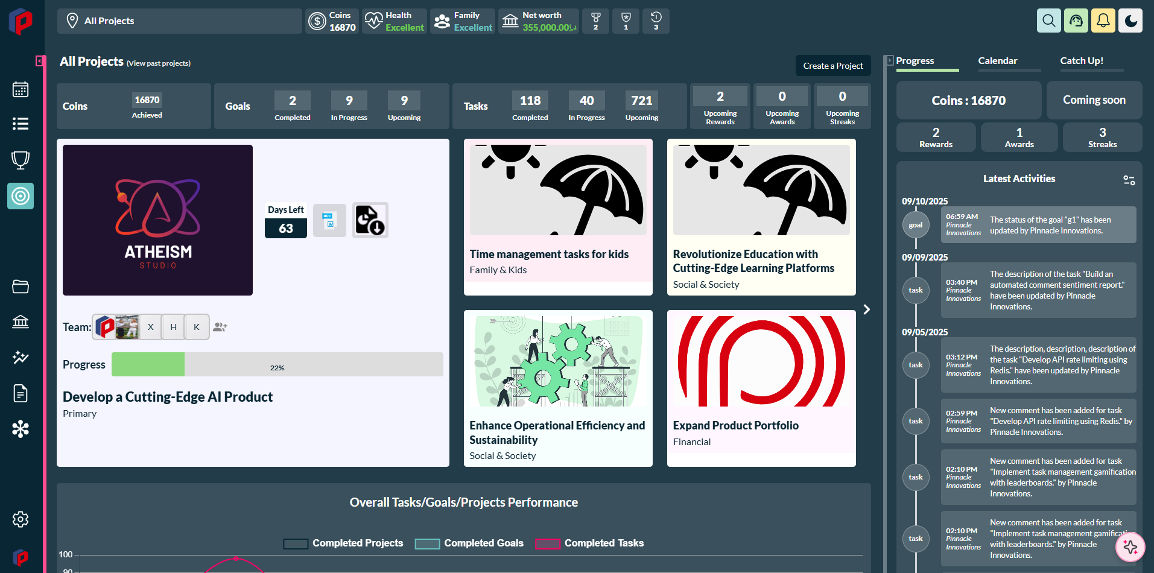The height and width of the screenshot is (573, 1154).
Task: Open Enhance Operational Efficiency project card
Action: point(558,388)
